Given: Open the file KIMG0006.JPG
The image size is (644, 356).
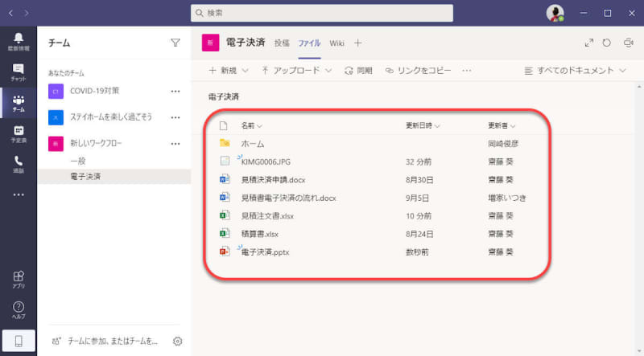Looking at the screenshot, I should point(266,162).
